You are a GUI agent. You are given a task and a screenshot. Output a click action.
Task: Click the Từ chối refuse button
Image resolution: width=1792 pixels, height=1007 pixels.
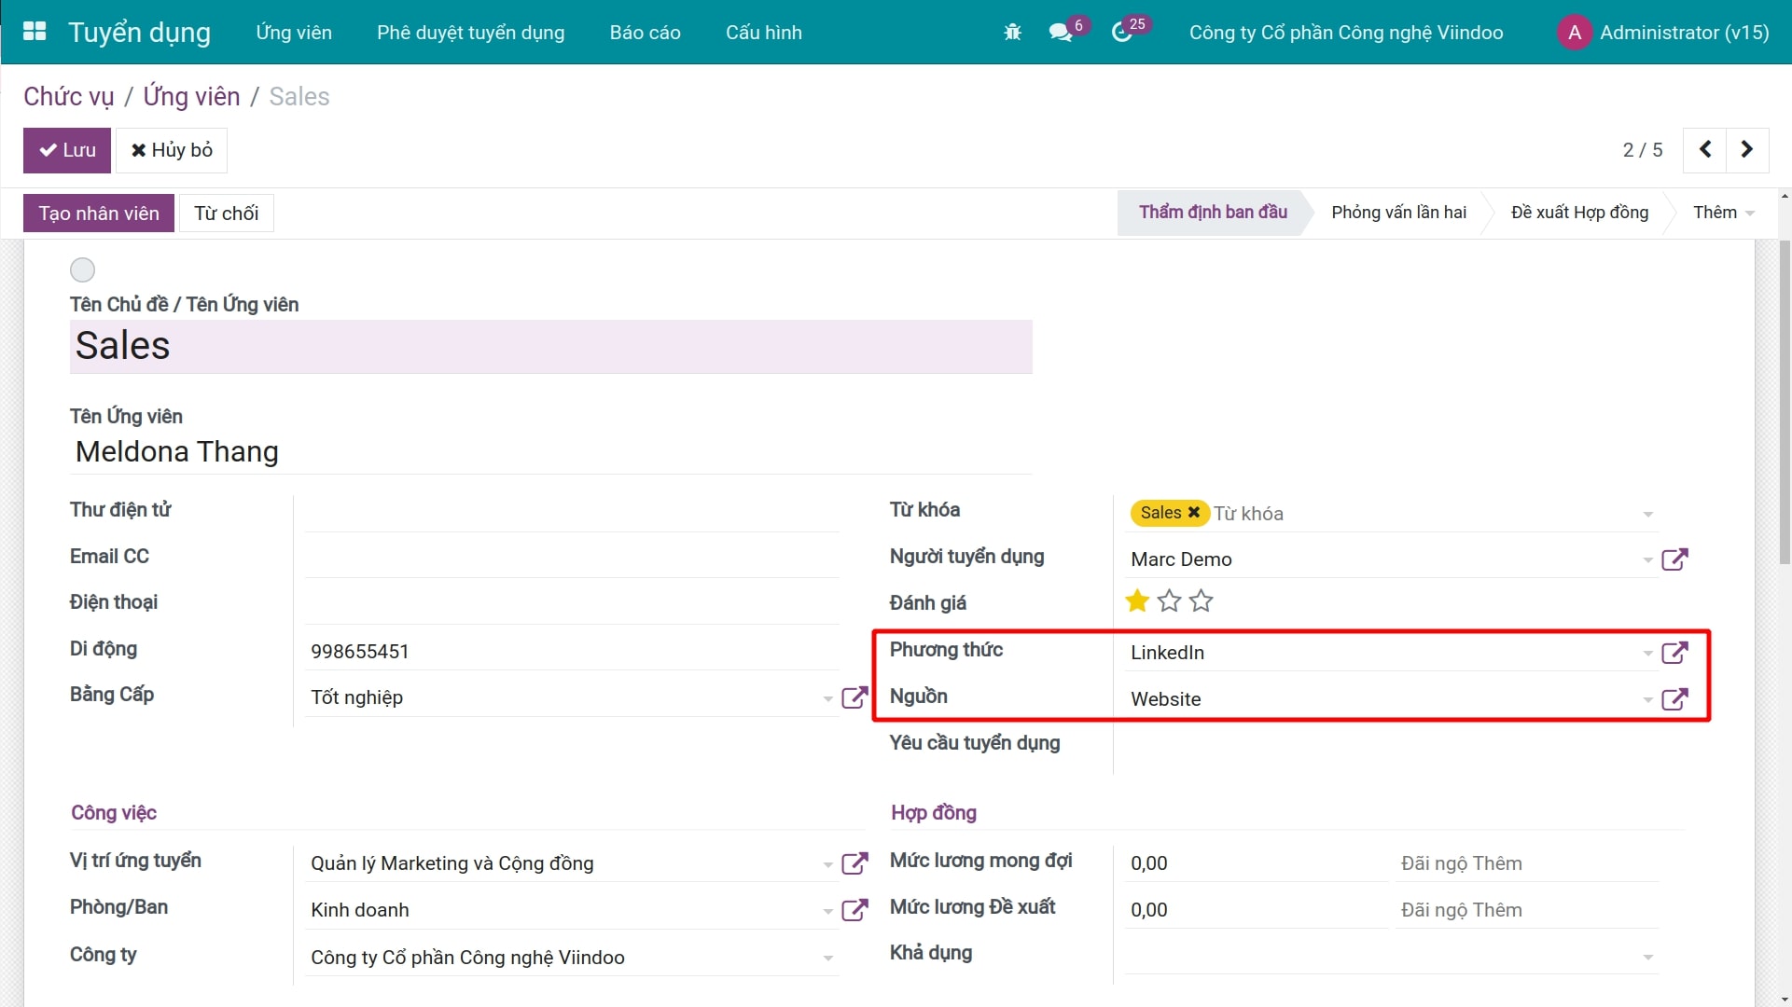coord(226,214)
